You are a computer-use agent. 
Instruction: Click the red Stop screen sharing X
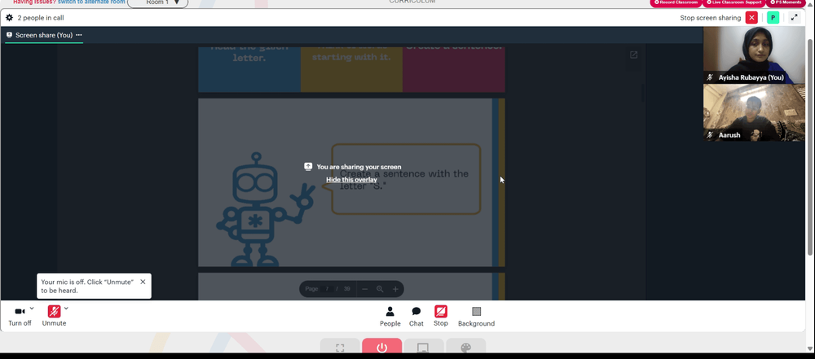pyautogui.click(x=751, y=18)
